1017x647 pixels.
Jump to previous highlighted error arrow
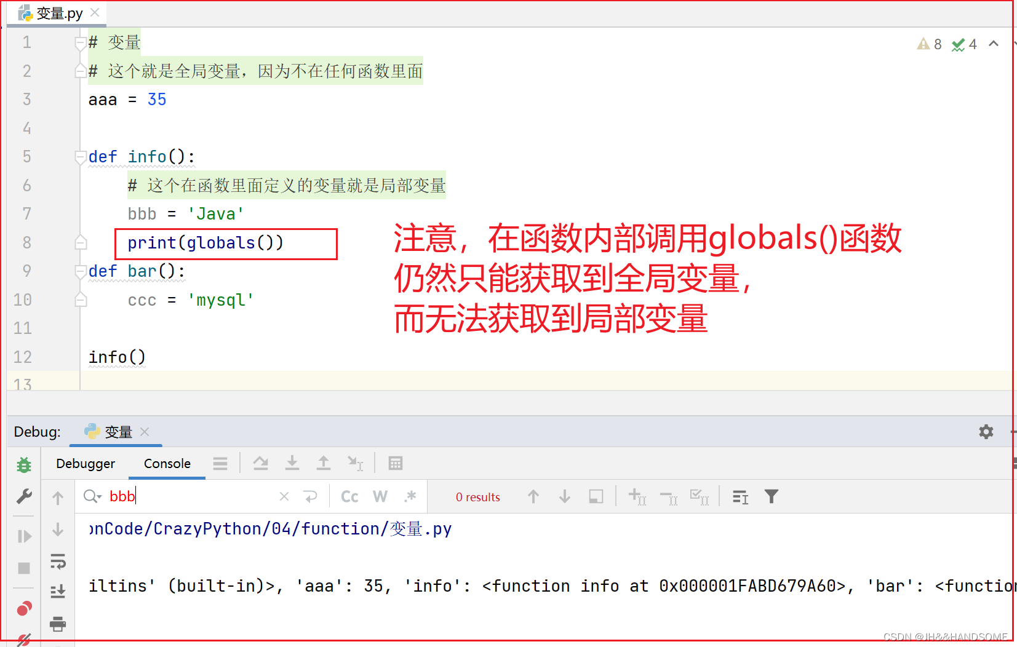pyautogui.click(x=994, y=44)
